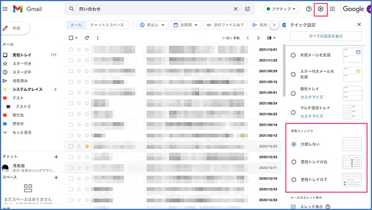Image resolution: width=372 pixels, height=210 pixels.
Task: Open the Google apps grid
Action: [332, 9]
